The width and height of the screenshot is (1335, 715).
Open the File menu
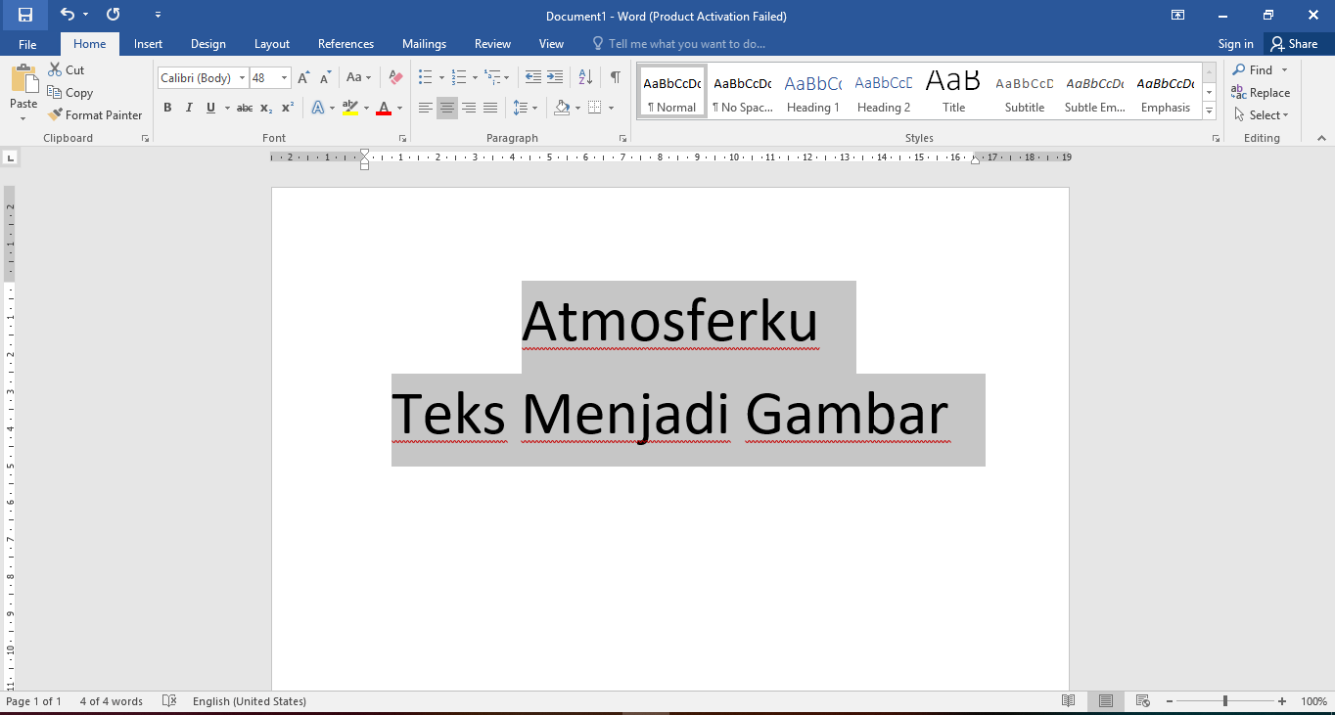click(x=27, y=44)
